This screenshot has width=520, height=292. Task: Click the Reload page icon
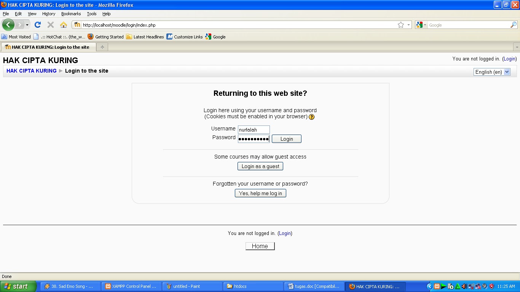(37, 25)
